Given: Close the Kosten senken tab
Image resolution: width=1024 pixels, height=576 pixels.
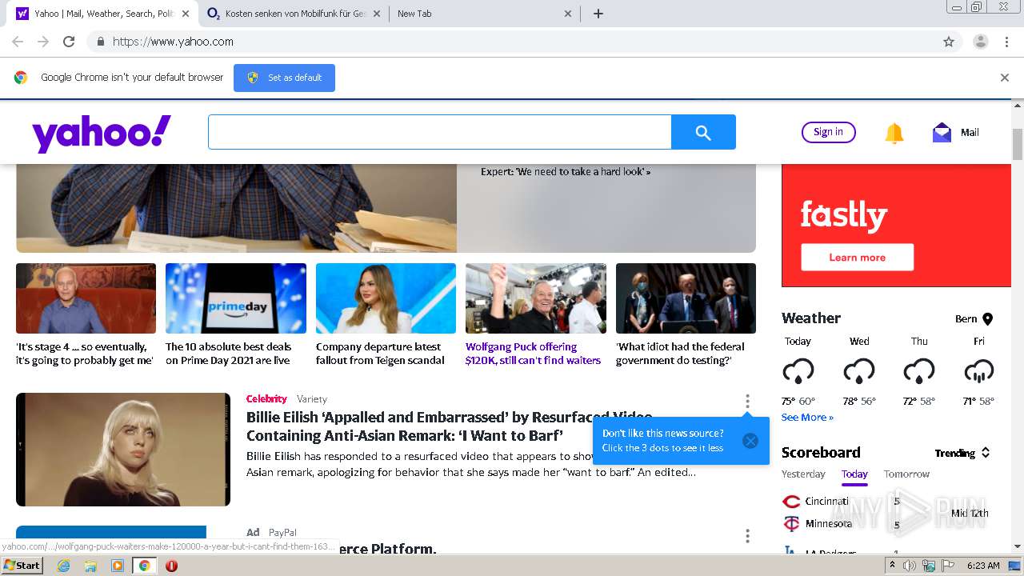Looking at the screenshot, I should coord(377,14).
